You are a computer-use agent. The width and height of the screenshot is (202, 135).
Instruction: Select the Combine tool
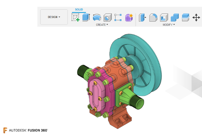[x=174, y=17]
